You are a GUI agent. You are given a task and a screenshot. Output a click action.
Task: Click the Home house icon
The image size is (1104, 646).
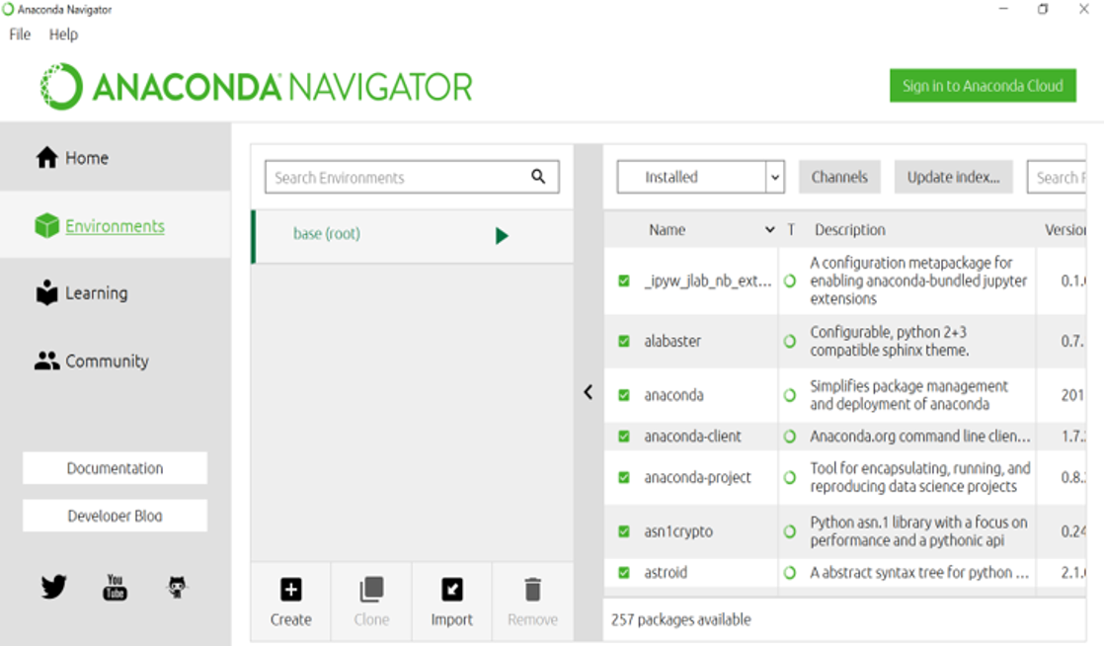pos(47,158)
